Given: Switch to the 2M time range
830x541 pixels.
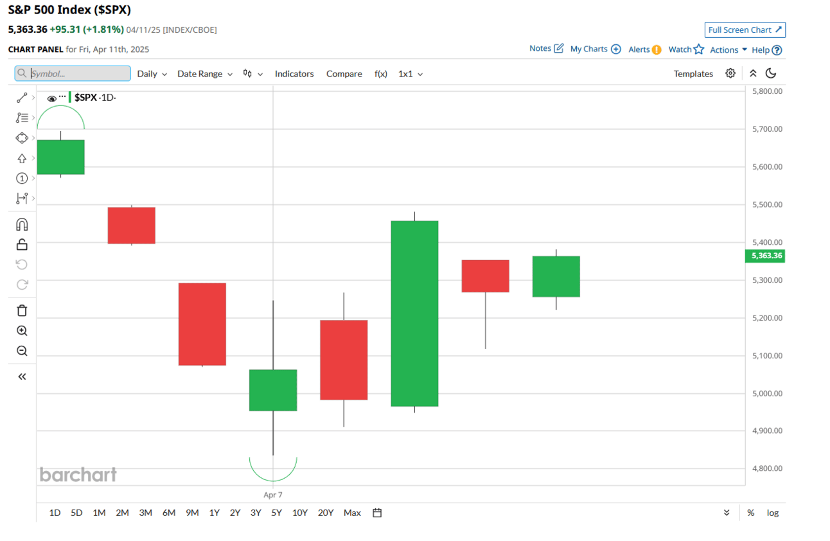Looking at the screenshot, I should point(122,513).
